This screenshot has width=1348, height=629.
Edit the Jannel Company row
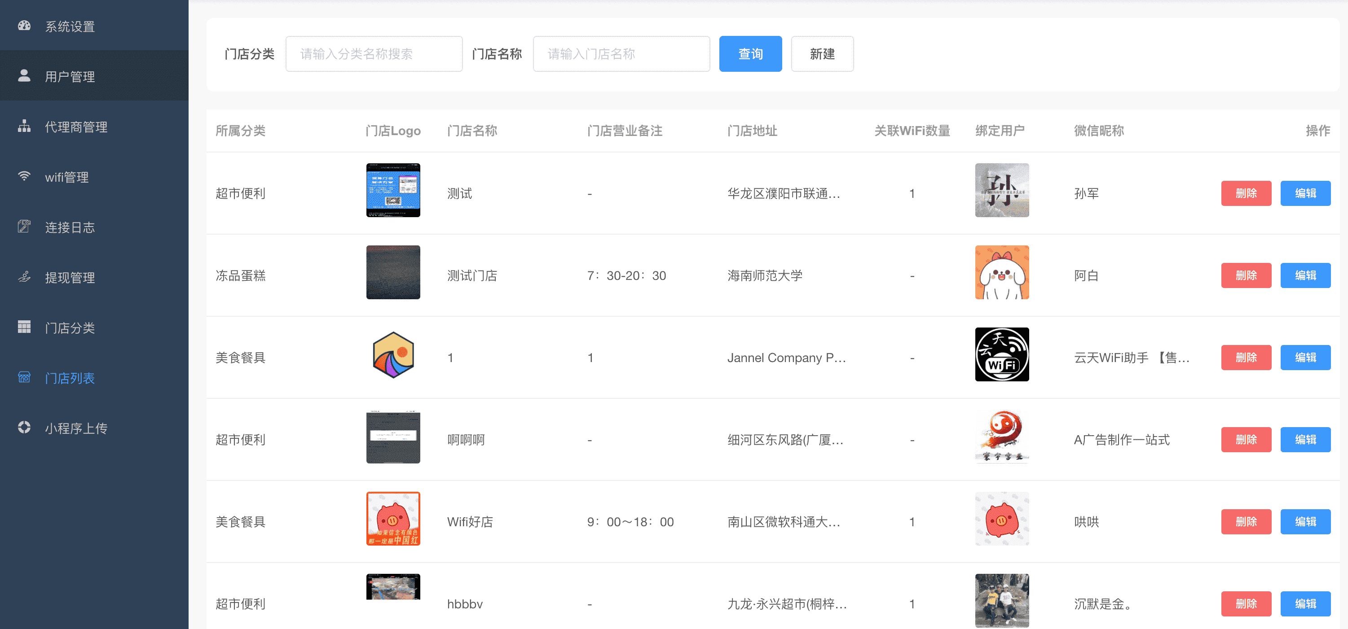tap(1305, 358)
